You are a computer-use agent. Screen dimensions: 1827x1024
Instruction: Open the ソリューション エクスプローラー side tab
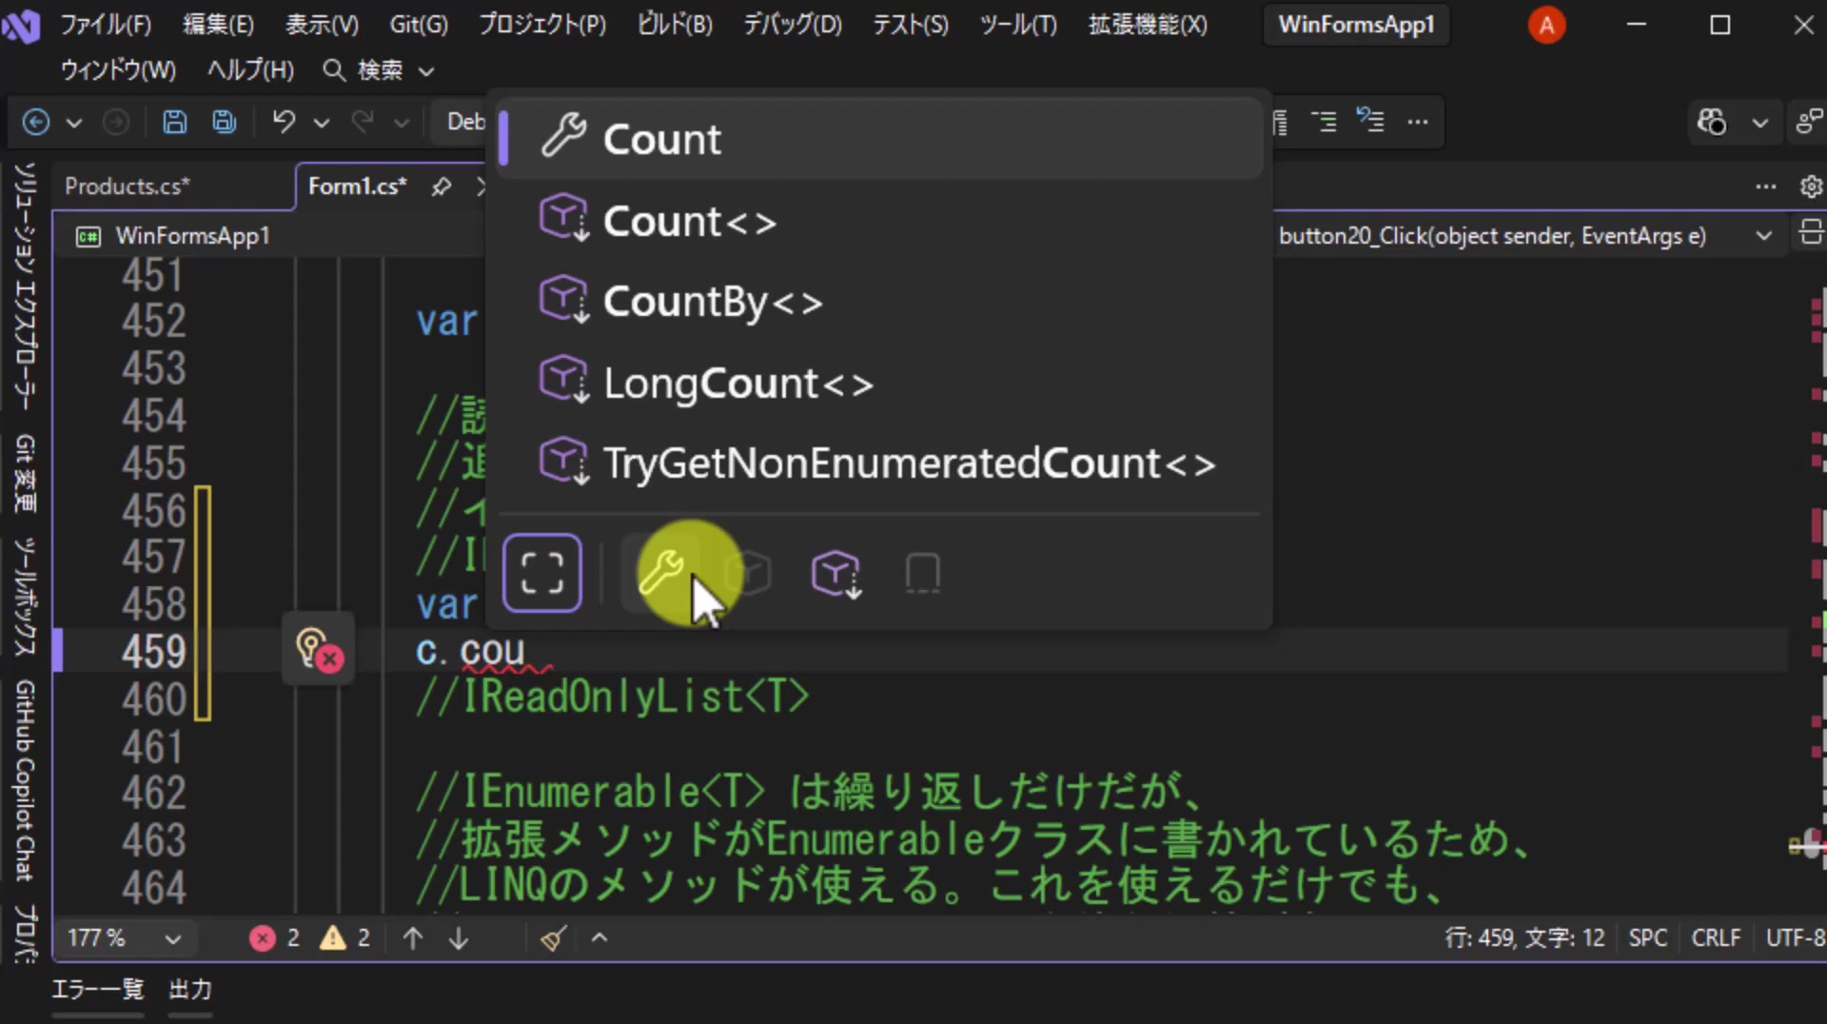tap(26, 286)
